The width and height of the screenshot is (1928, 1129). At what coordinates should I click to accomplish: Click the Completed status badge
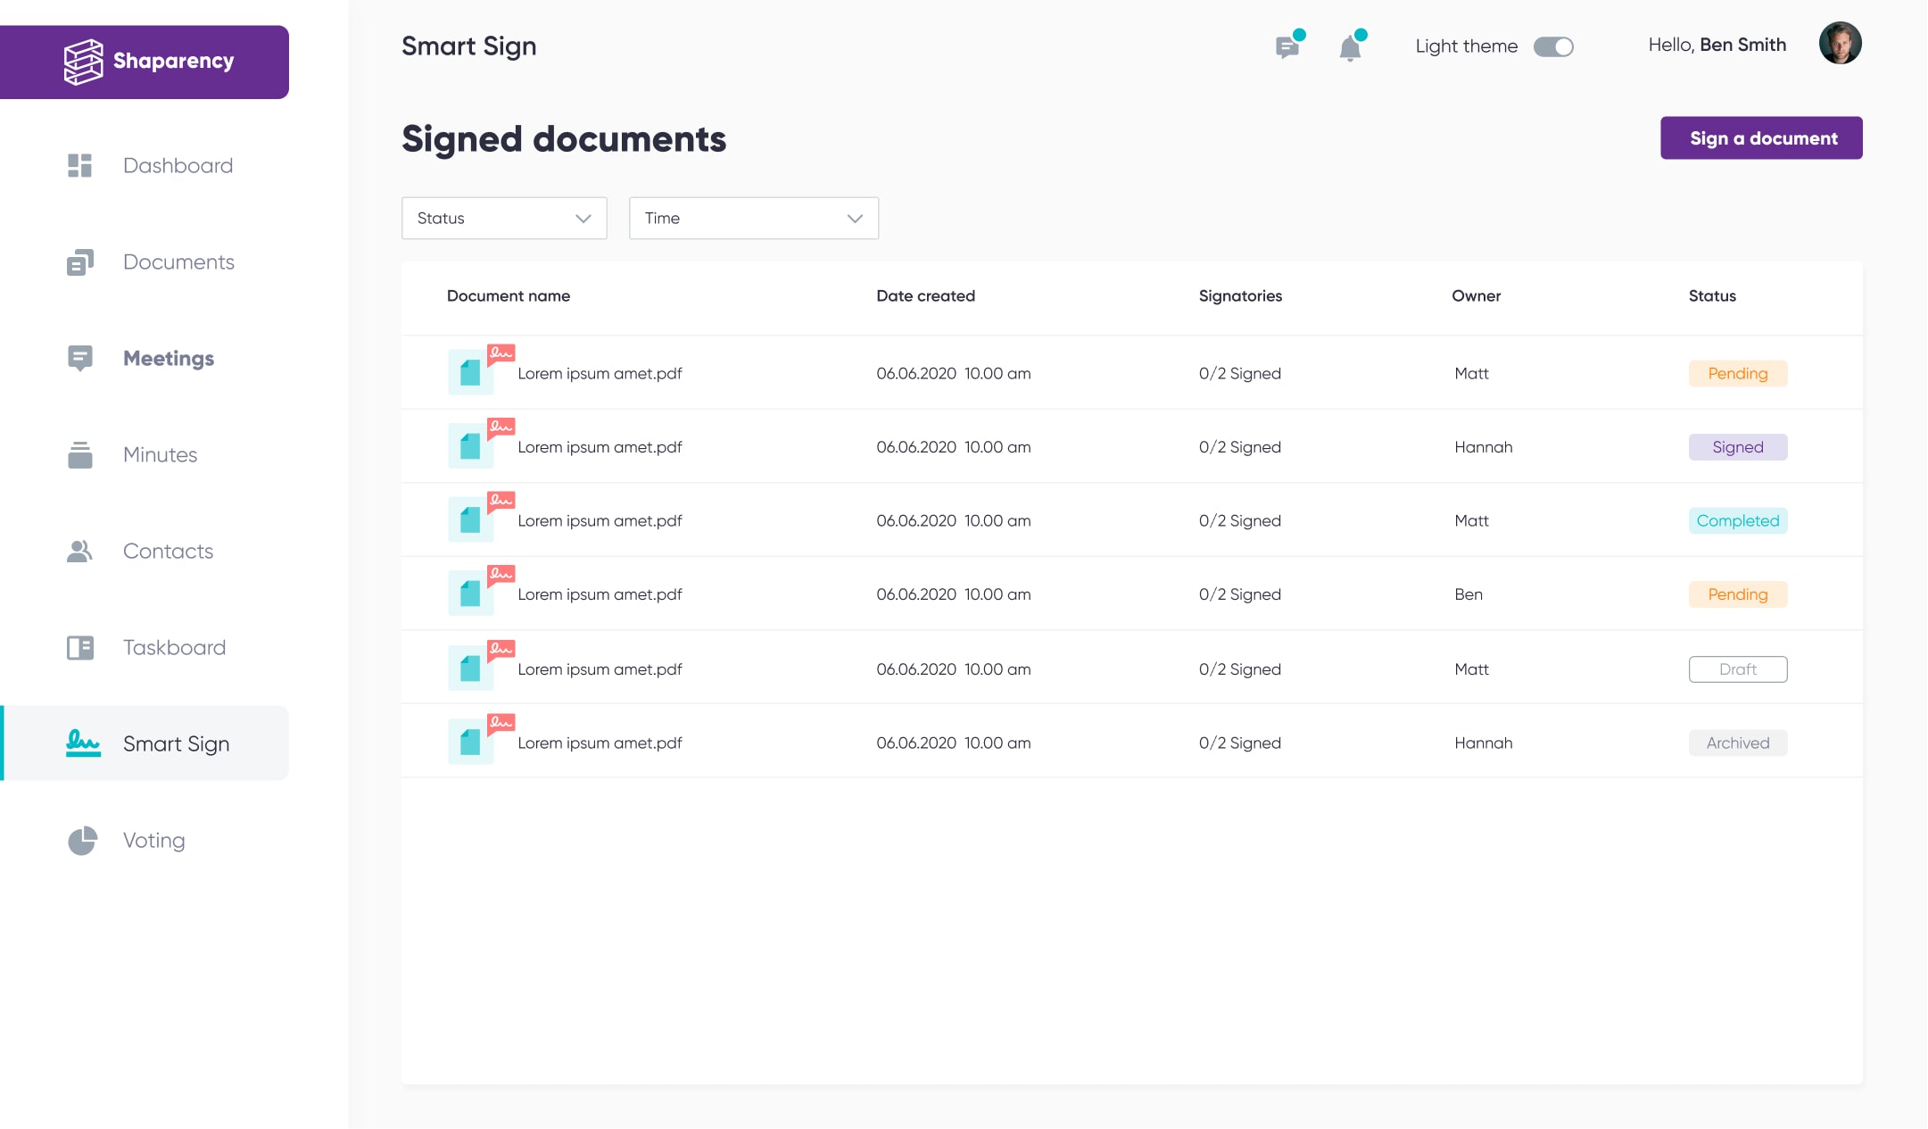(x=1737, y=520)
